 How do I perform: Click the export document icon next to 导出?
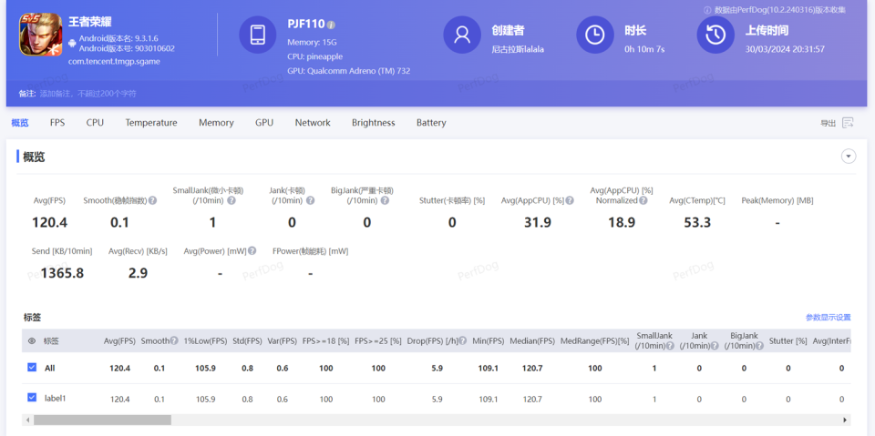tap(849, 123)
